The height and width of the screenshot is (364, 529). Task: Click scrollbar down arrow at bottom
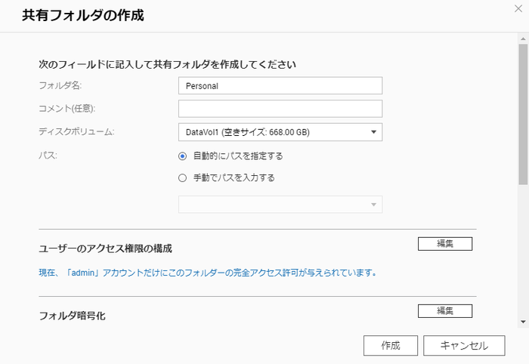pos(523,322)
